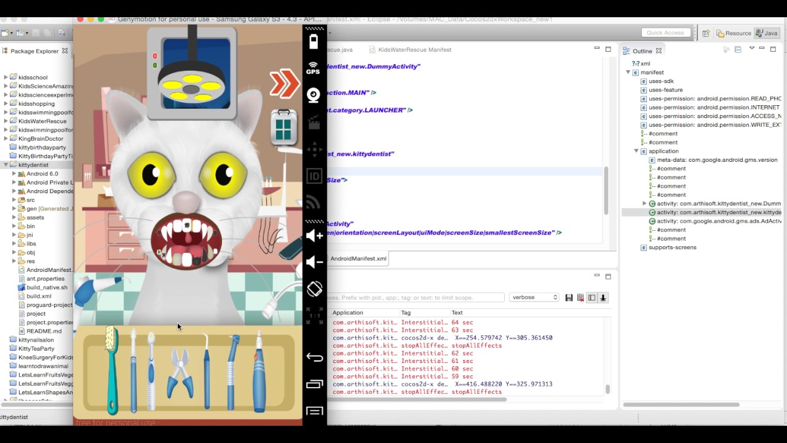
Task: Switch to the Java perspective
Action: click(x=767, y=33)
